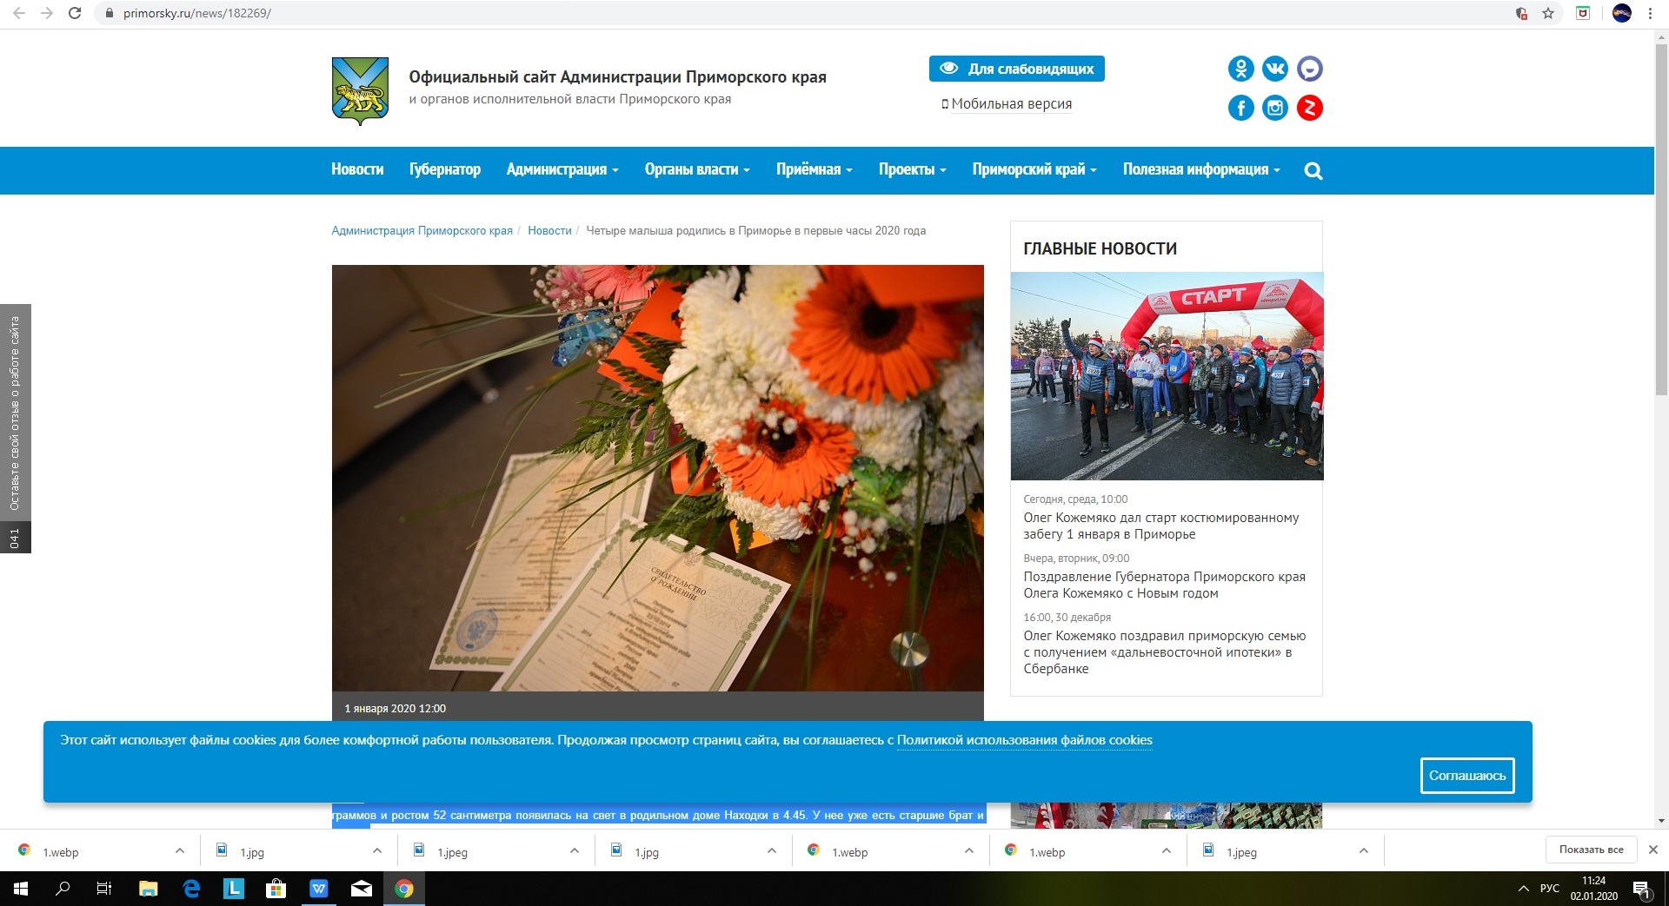Open the Facebook social icon
1669x906 pixels.
(1240, 108)
